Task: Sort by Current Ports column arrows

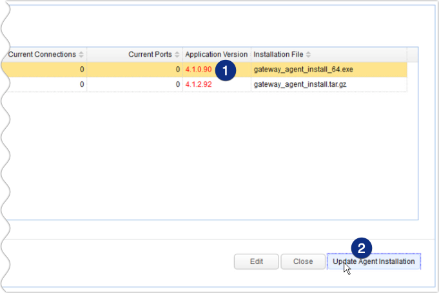Action: coord(177,55)
